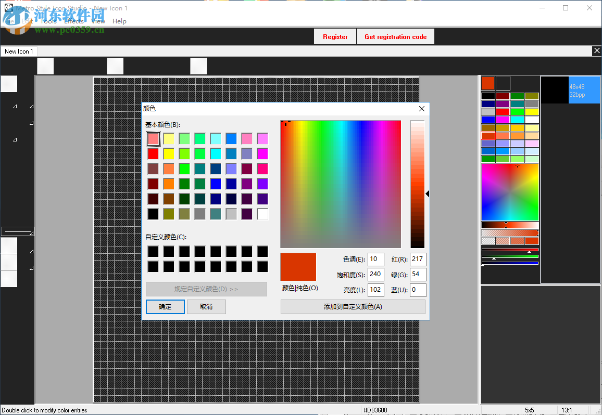
Task: Pick white in the right palette panel
Action: click(532, 120)
